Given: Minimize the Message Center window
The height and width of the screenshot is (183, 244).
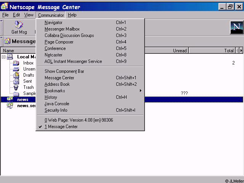Looking at the screenshot, I should click(222, 7).
